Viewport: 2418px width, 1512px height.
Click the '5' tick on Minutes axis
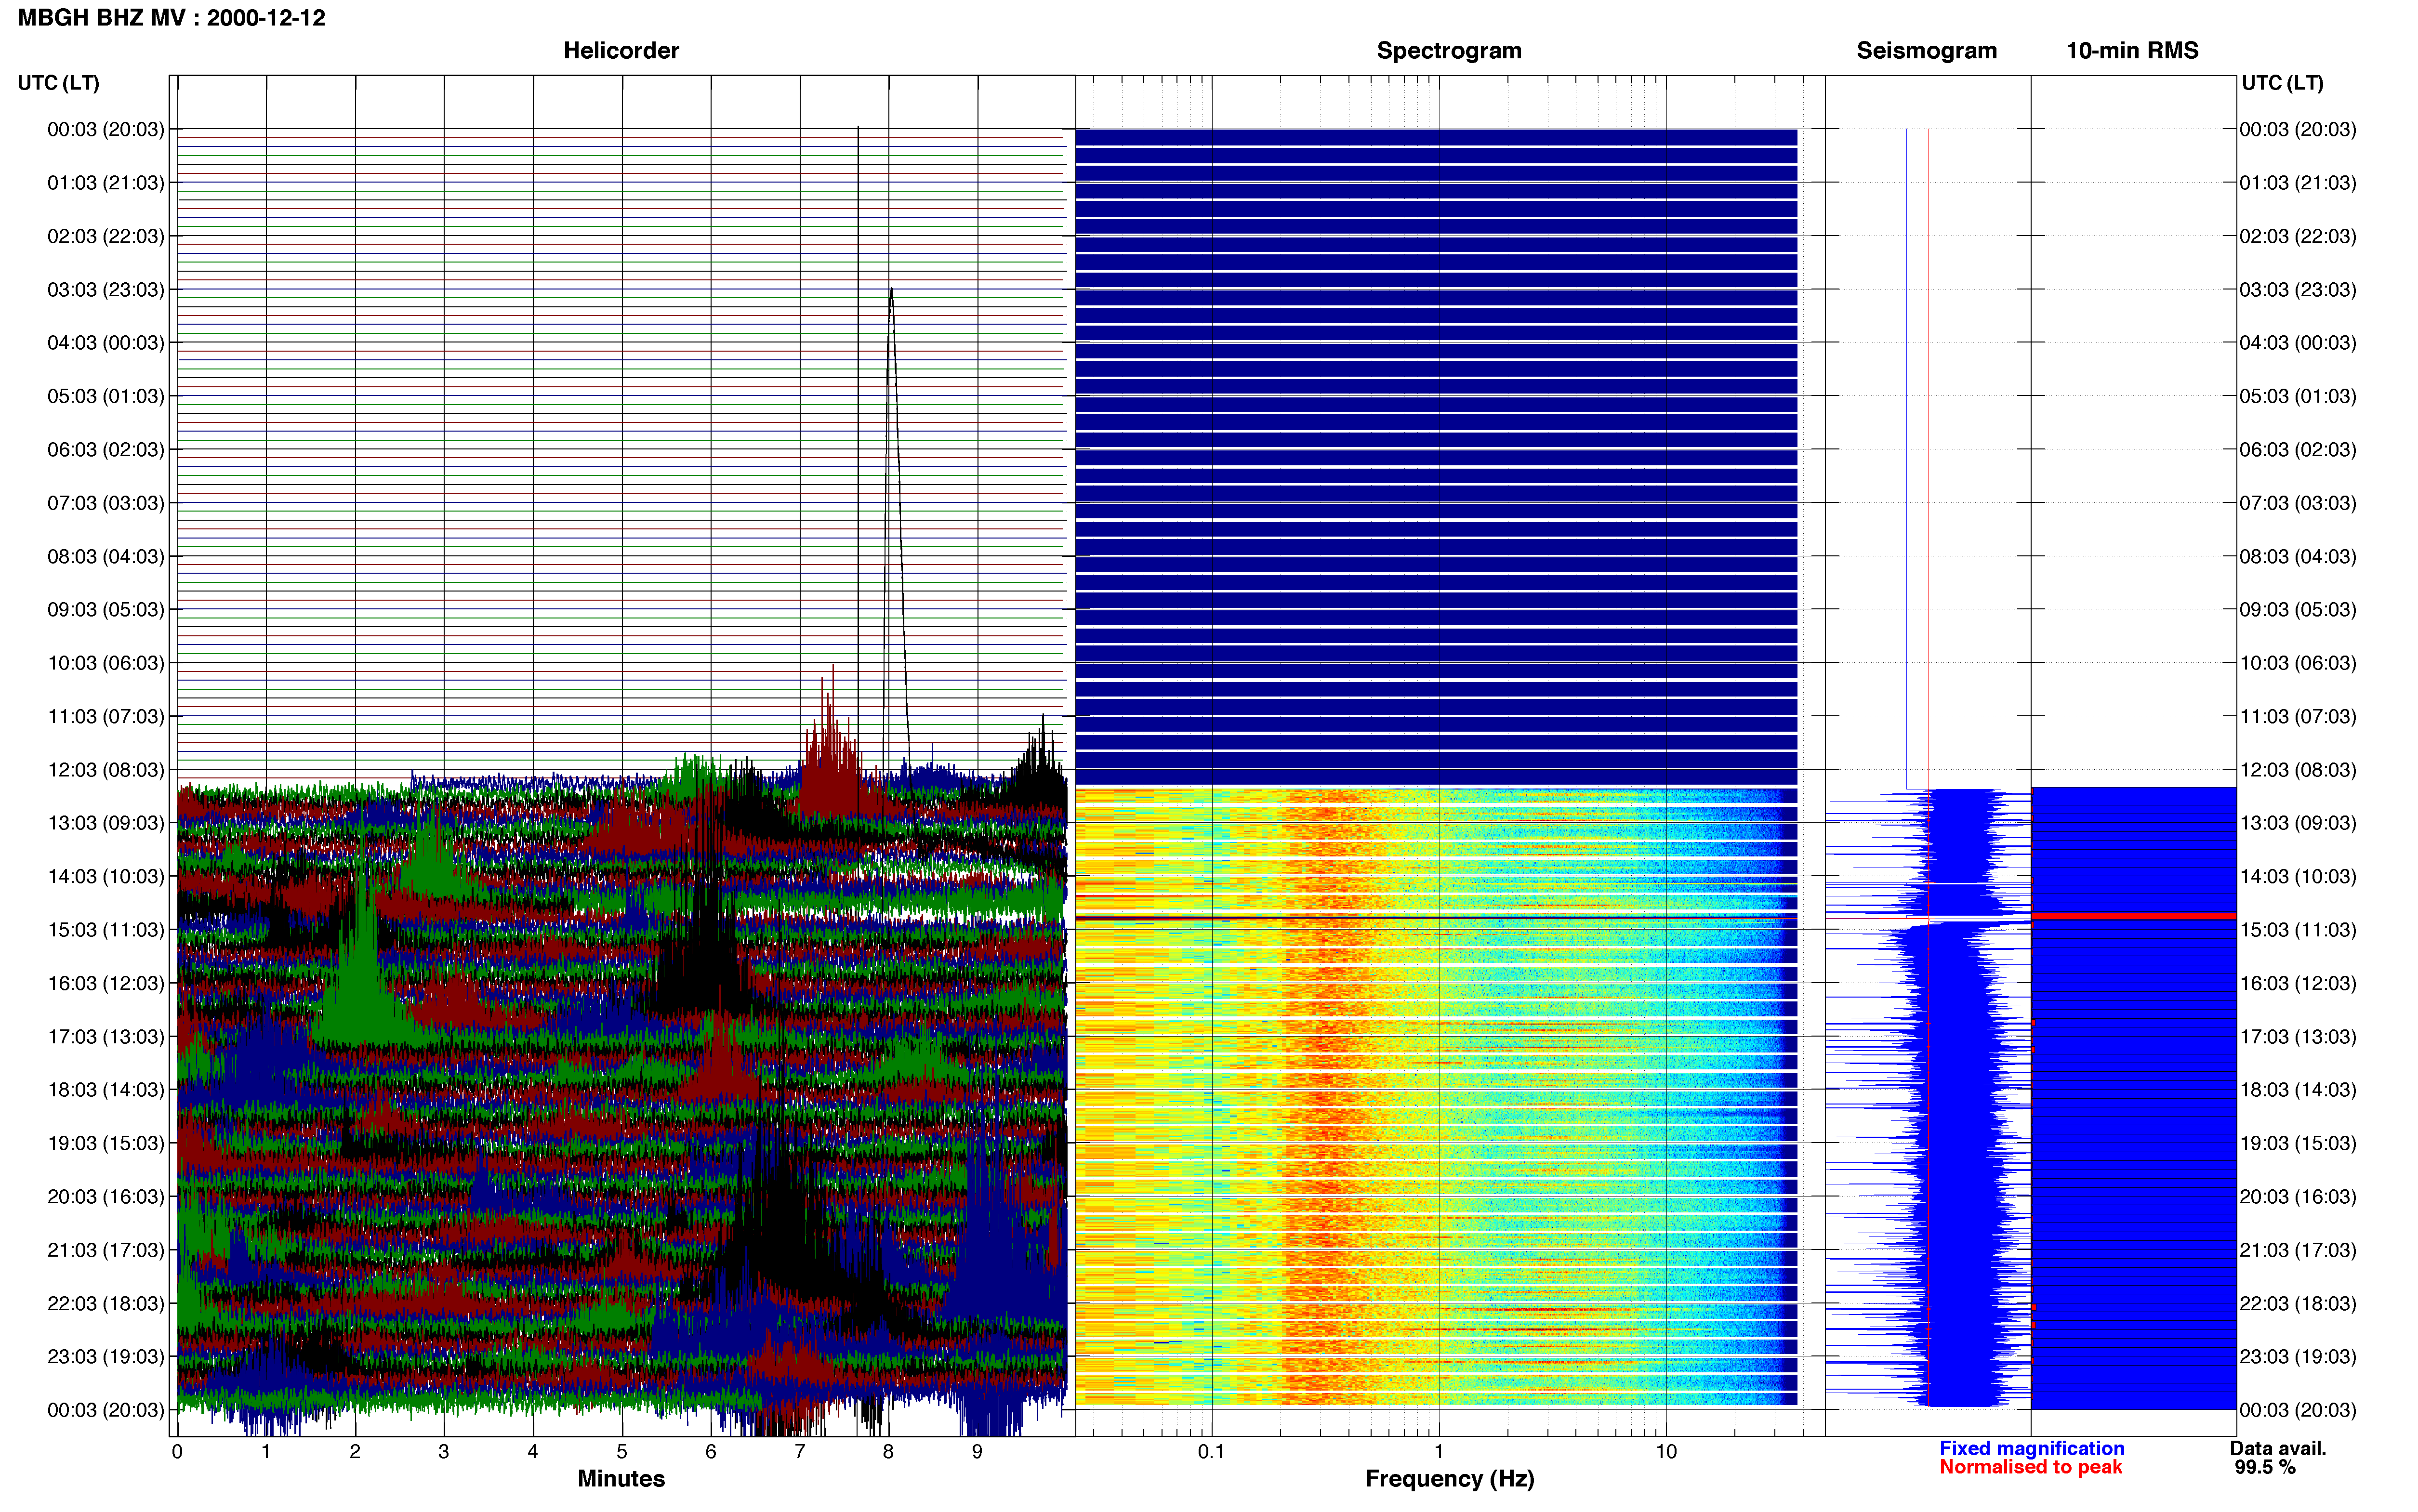(x=622, y=1452)
